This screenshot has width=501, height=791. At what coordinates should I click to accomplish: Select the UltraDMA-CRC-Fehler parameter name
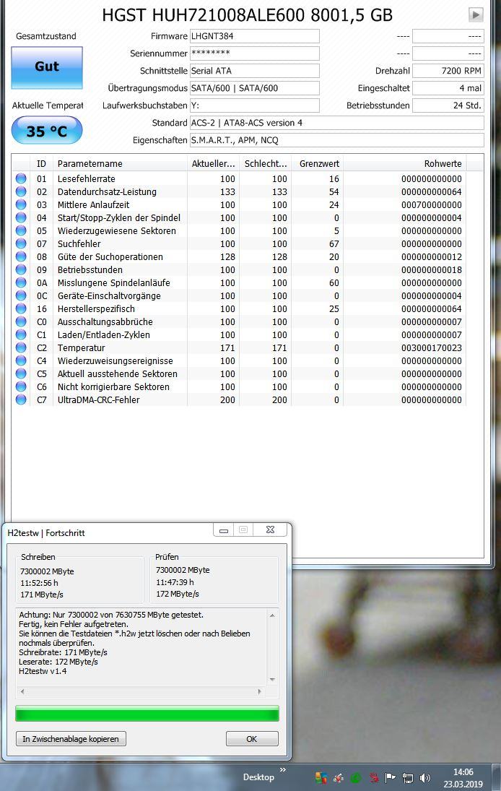[x=98, y=400]
